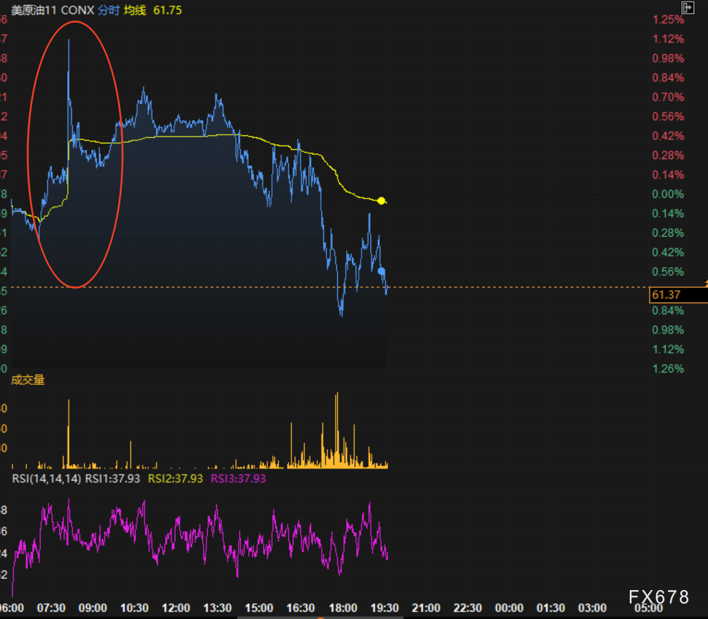The height and width of the screenshot is (619, 708).
Task: Click the 19:30 time axis label
Action: tap(385, 608)
